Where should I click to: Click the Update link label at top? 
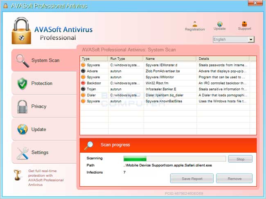point(220,29)
